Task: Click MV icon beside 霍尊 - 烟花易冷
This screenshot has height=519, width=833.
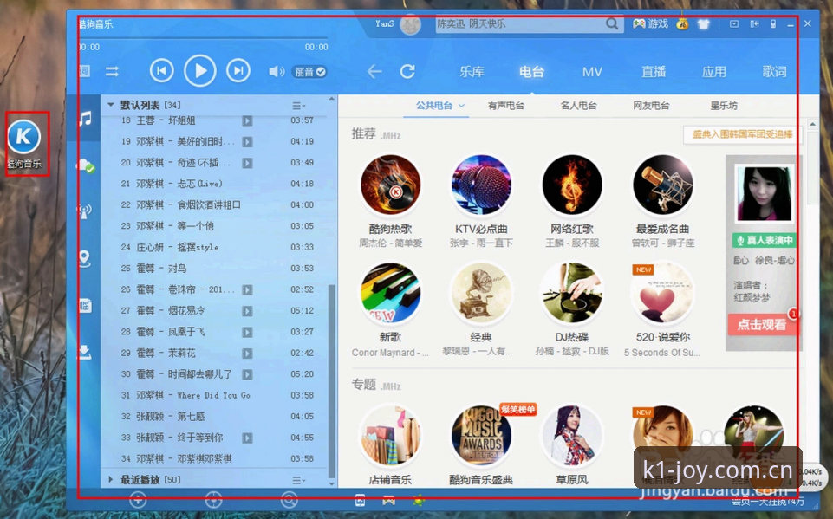Action: [x=247, y=311]
